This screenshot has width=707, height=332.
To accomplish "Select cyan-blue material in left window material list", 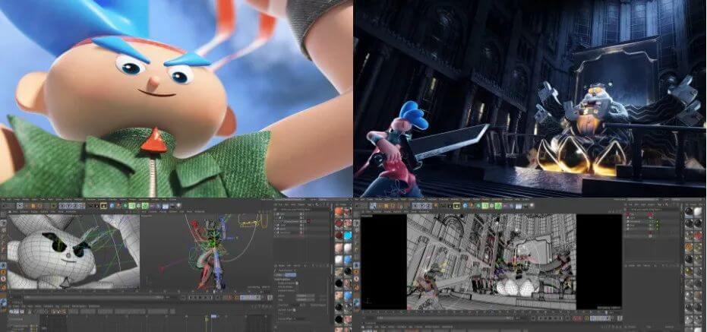I will 348,236.
